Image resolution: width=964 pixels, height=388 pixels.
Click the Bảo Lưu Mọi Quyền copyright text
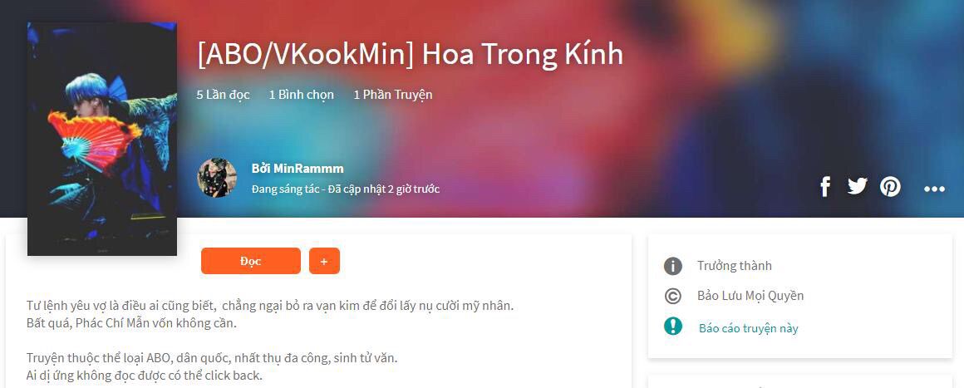[x=750, y=296]
